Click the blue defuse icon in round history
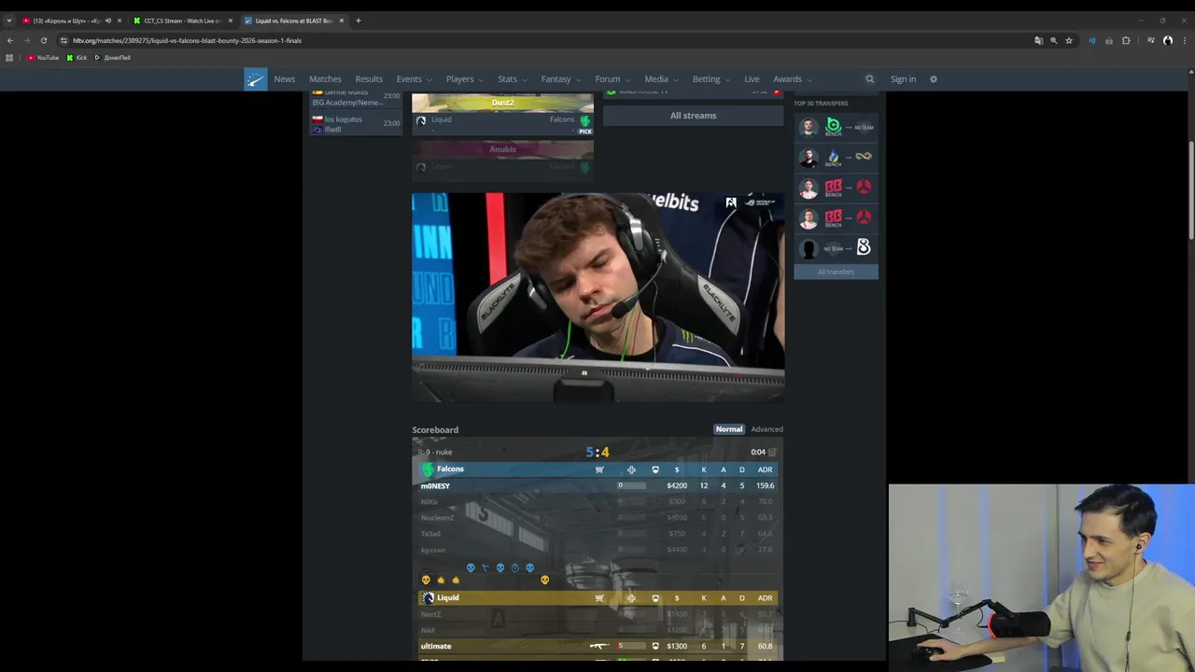1195x672 pixels. [485, 567]
